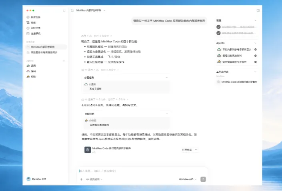
Task: Collapse the right-panel Agents section
Action: click(255, 43)
